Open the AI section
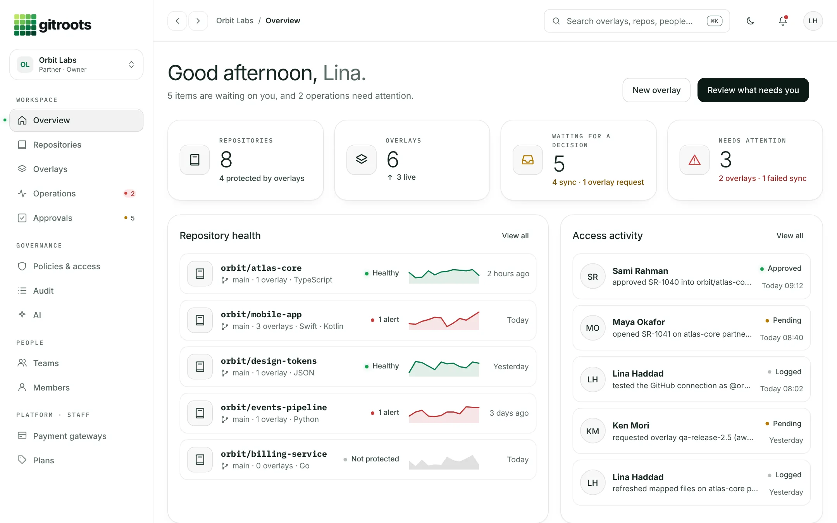 tap(76, 315)
